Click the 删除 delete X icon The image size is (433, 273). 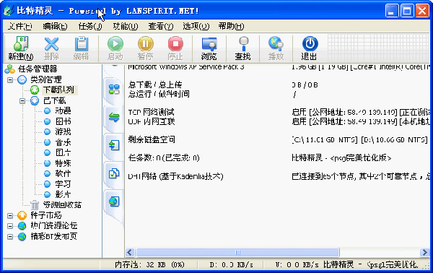[51, 43]
